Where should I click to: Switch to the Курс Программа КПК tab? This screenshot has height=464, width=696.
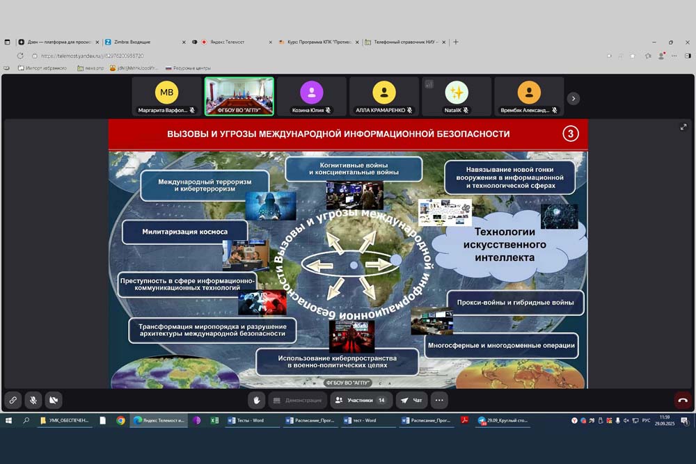(x=317, y=42)
